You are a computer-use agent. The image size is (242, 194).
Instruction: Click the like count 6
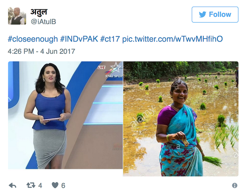point(63,186)
